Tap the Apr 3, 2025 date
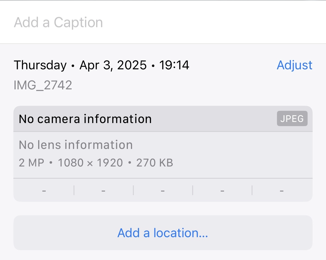This screenshot has height=260, width=326. click(x=113, y=65)
